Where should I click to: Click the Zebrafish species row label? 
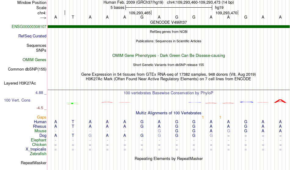point(38,154)
